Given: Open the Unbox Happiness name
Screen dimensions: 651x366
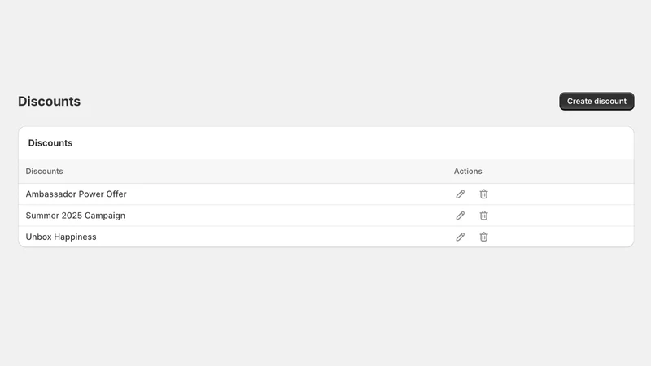Looking at the screenshot, I should tap(61, 237).
